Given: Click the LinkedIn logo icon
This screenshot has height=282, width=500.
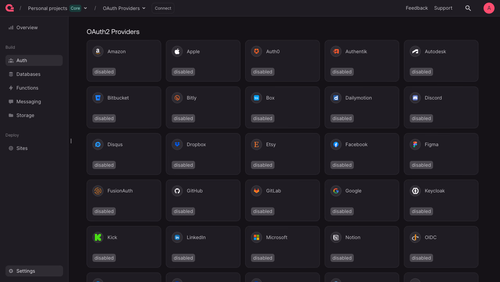Looking at the screenshot, I should [177, 237].
